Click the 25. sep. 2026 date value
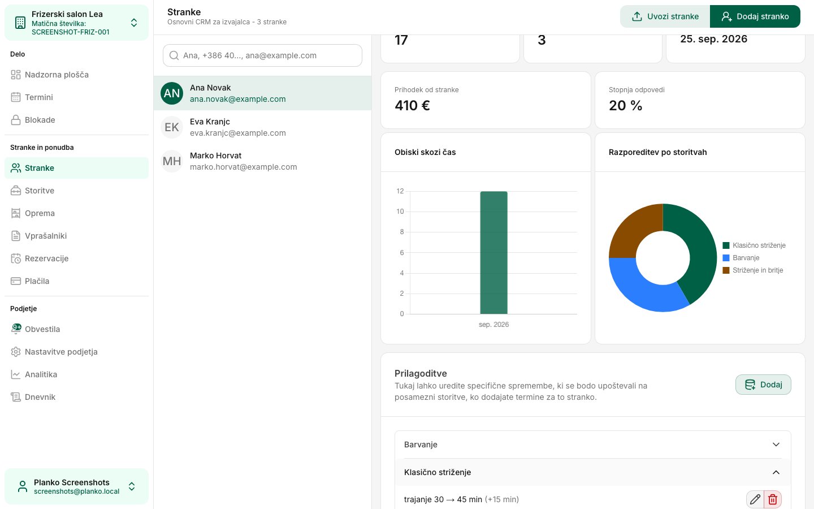This screenshot has width=814, height=509. (x=714, y=39)
